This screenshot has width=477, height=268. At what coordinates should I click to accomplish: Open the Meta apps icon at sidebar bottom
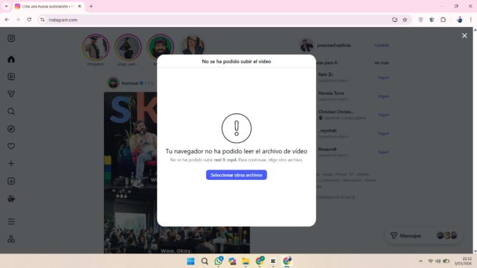click(x=11, y=239)
